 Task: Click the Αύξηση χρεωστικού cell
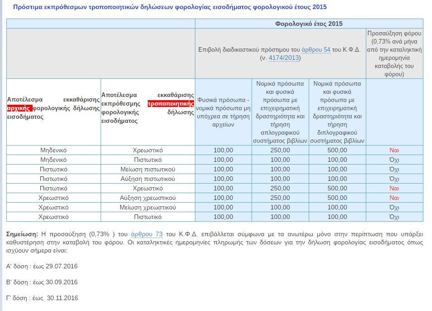click(148, 198)
